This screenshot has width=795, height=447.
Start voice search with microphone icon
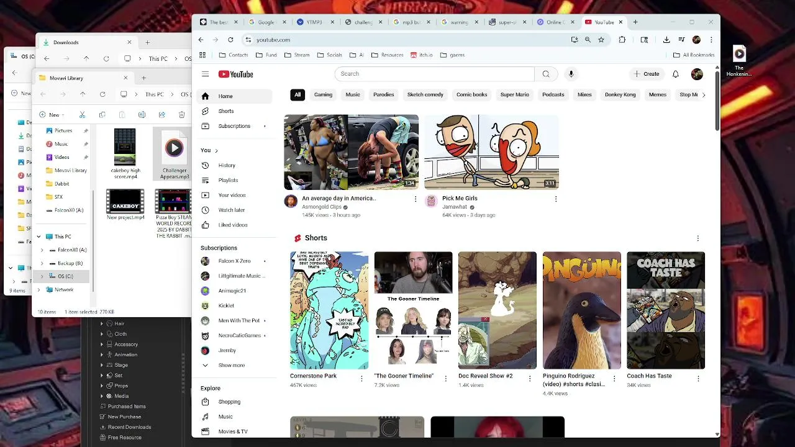point(571,74)
